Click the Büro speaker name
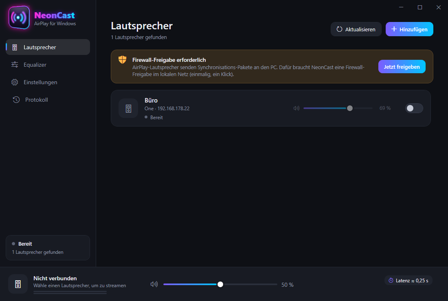448x301 pixels. [x=151, y=100]
